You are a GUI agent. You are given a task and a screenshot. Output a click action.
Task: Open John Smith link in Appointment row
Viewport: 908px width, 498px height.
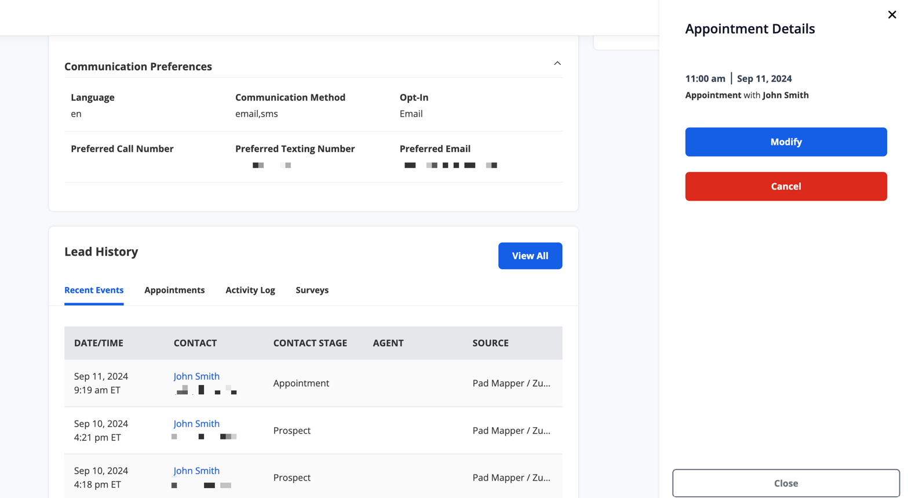coord(196,376)
